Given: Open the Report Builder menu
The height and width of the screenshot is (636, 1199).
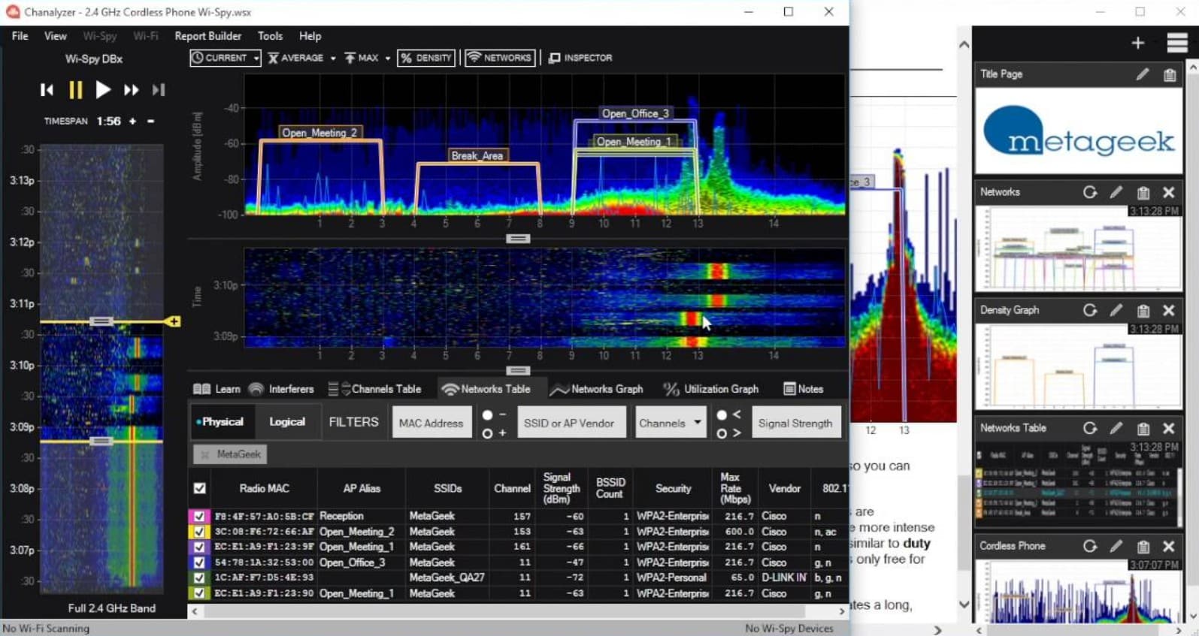Looking at the screenshot, I should [x=208, y=36].
